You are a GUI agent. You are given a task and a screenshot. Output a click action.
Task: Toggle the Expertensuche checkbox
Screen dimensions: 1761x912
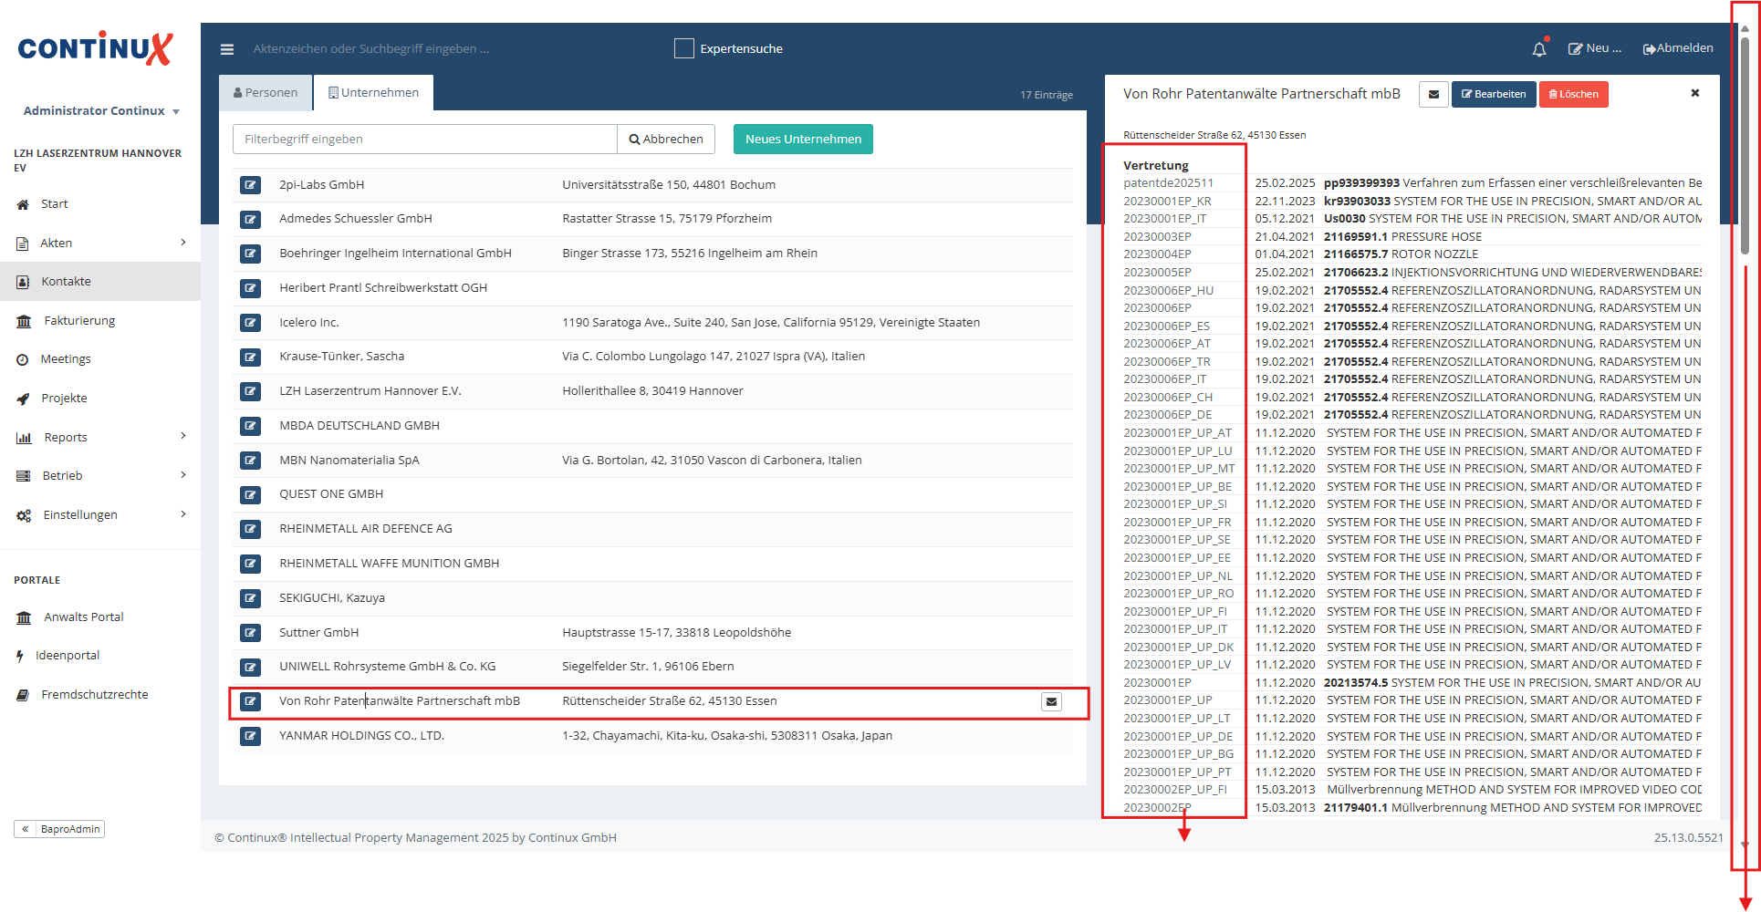coord(683,48)
